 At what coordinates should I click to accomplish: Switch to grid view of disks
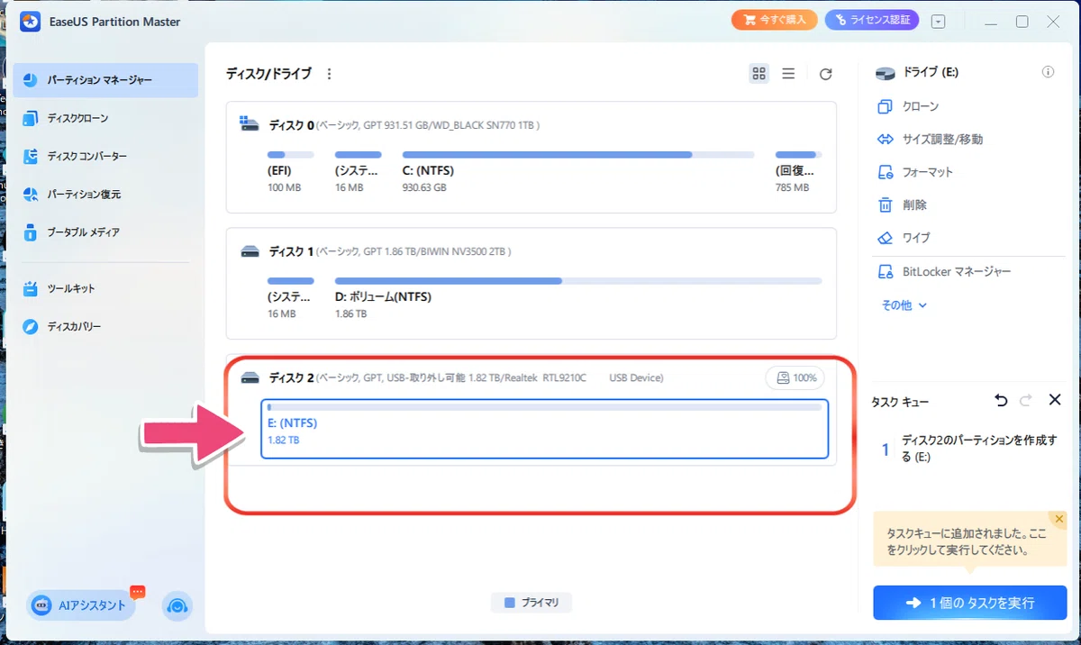(x=759, y=74)
